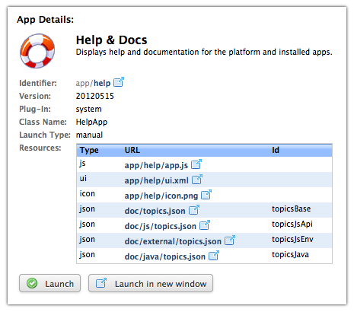This screenshot has height=312, width=354.
Task: Open app/help identifier in new window icon
Action: [x=119, y=82]
